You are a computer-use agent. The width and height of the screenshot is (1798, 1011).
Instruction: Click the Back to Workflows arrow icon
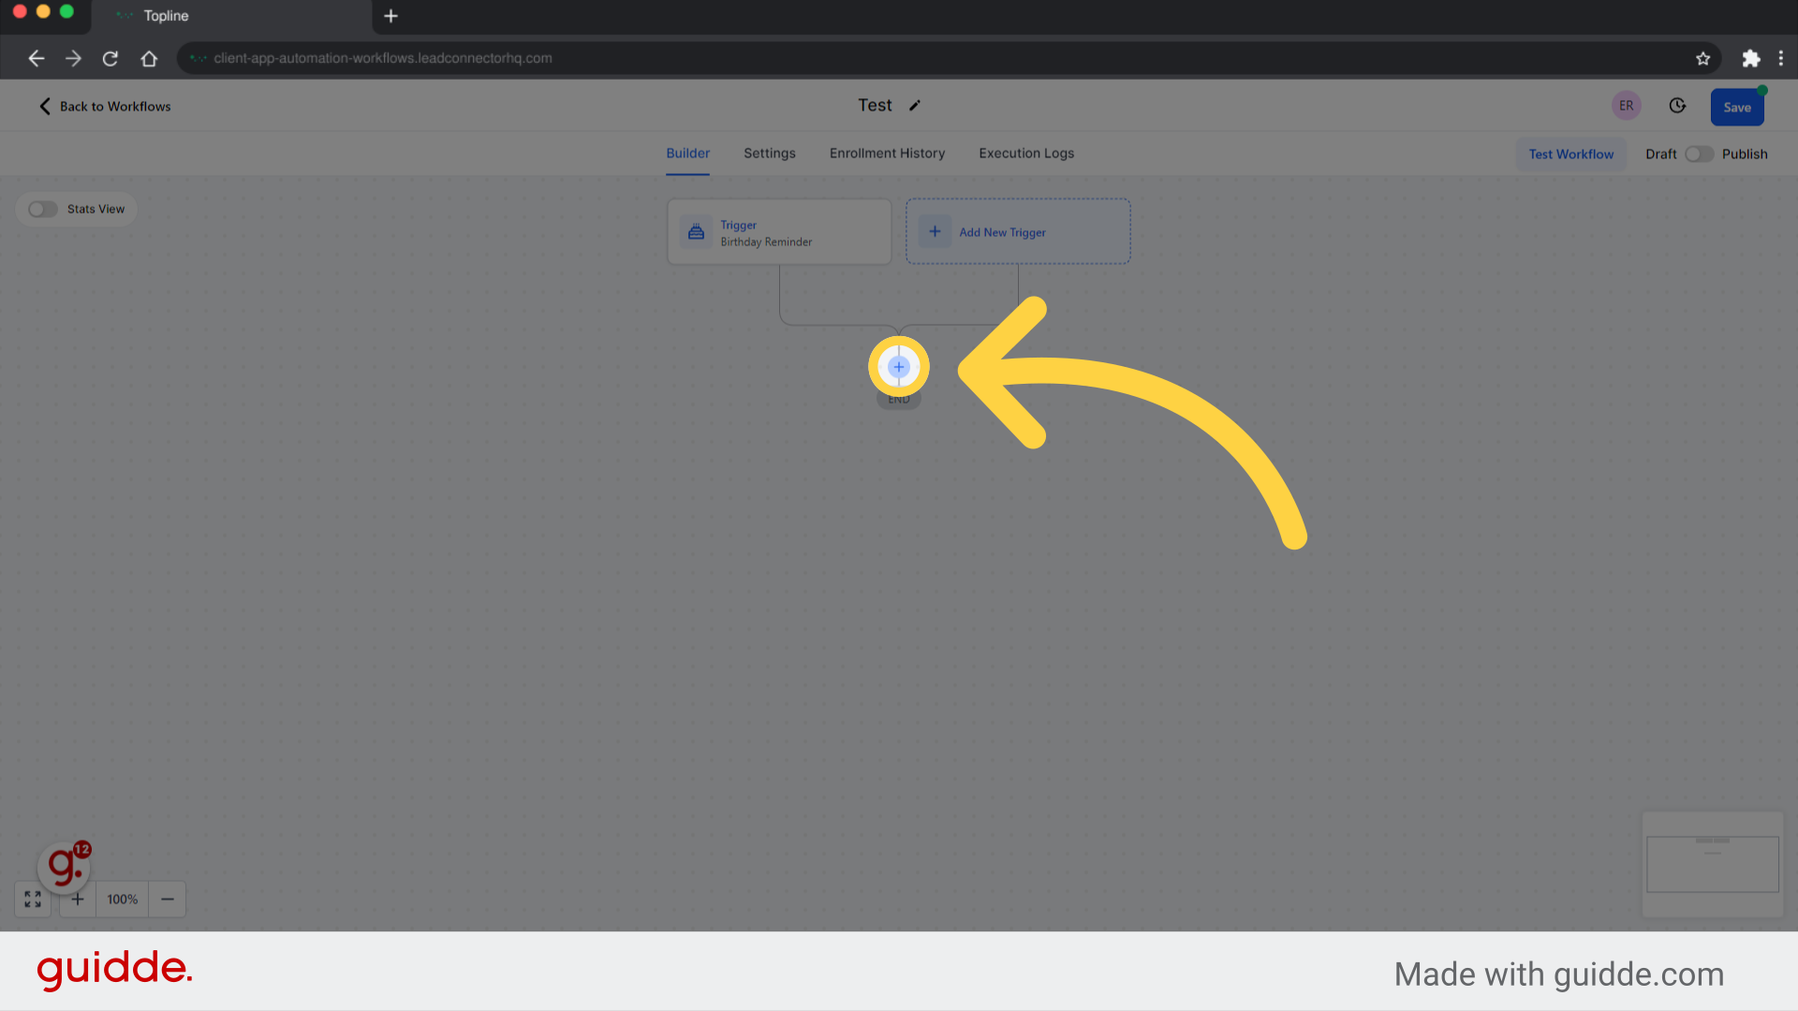click(x=44, y=105)
